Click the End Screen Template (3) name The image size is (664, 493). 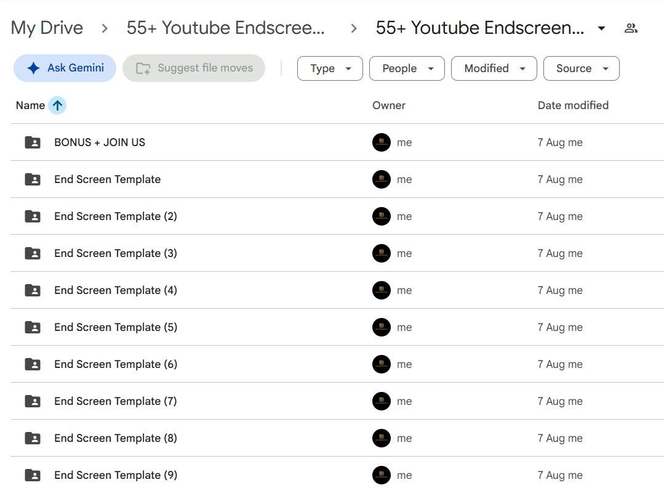(x=116, y=253)
